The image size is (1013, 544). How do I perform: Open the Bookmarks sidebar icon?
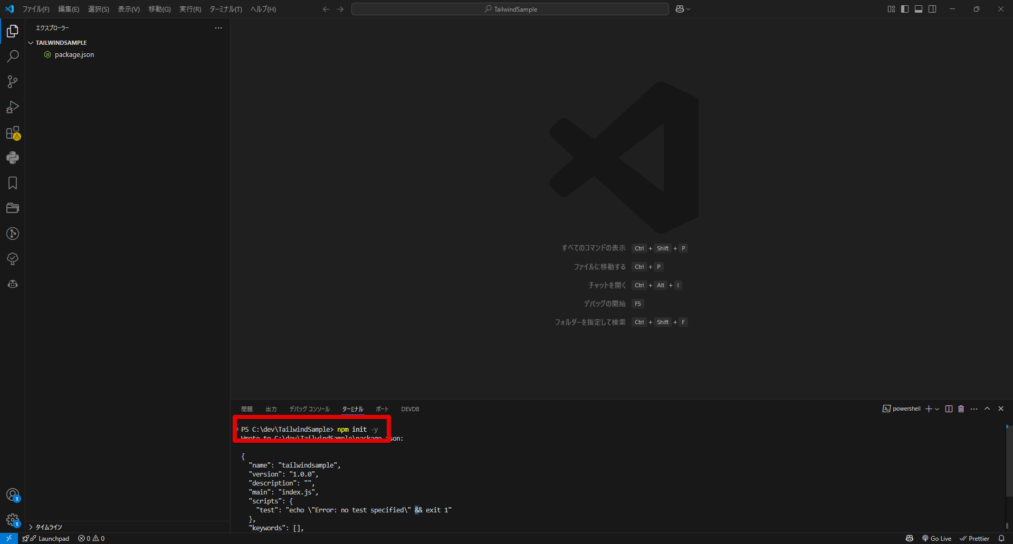tap(13, 183)
